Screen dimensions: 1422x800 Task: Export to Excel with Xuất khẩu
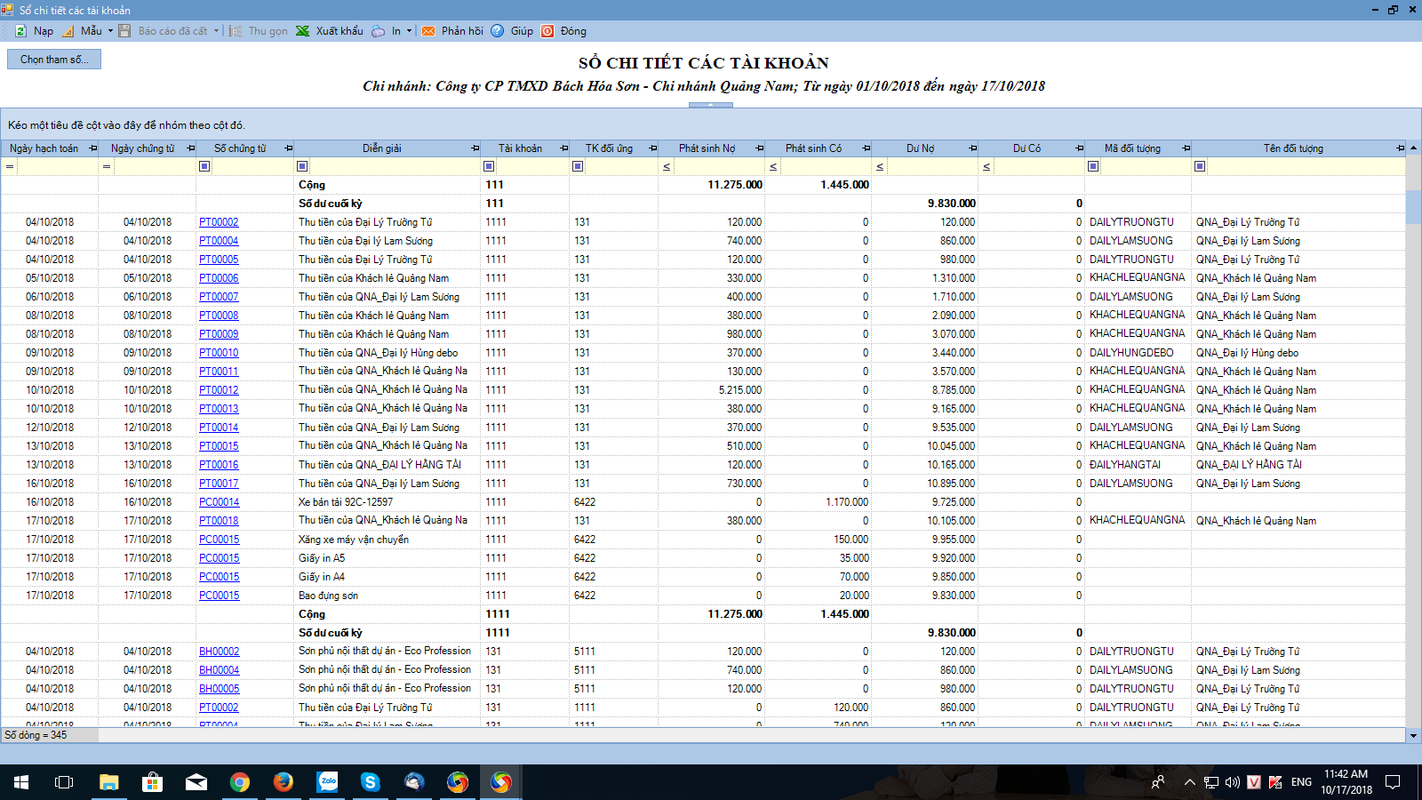(x=329, y=31)
